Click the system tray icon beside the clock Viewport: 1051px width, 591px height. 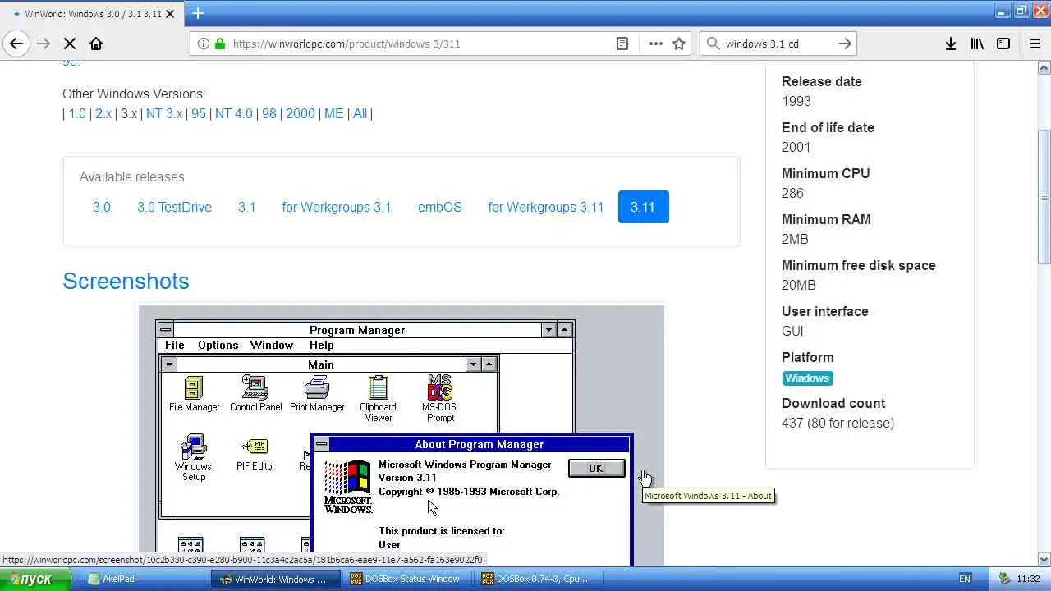point(1003,579)
